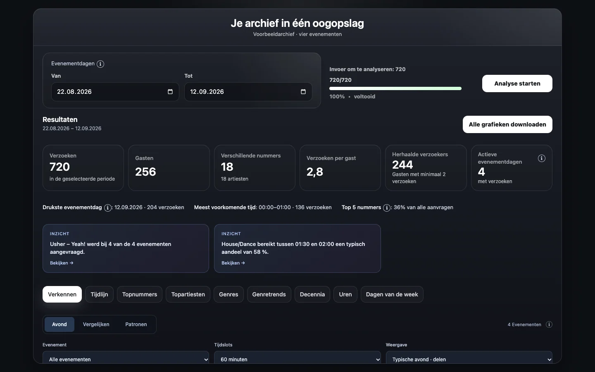Click heading 'Je archief in één oogopslag'
The height and width of the screenshot is (372, 595).
(297, 23)
